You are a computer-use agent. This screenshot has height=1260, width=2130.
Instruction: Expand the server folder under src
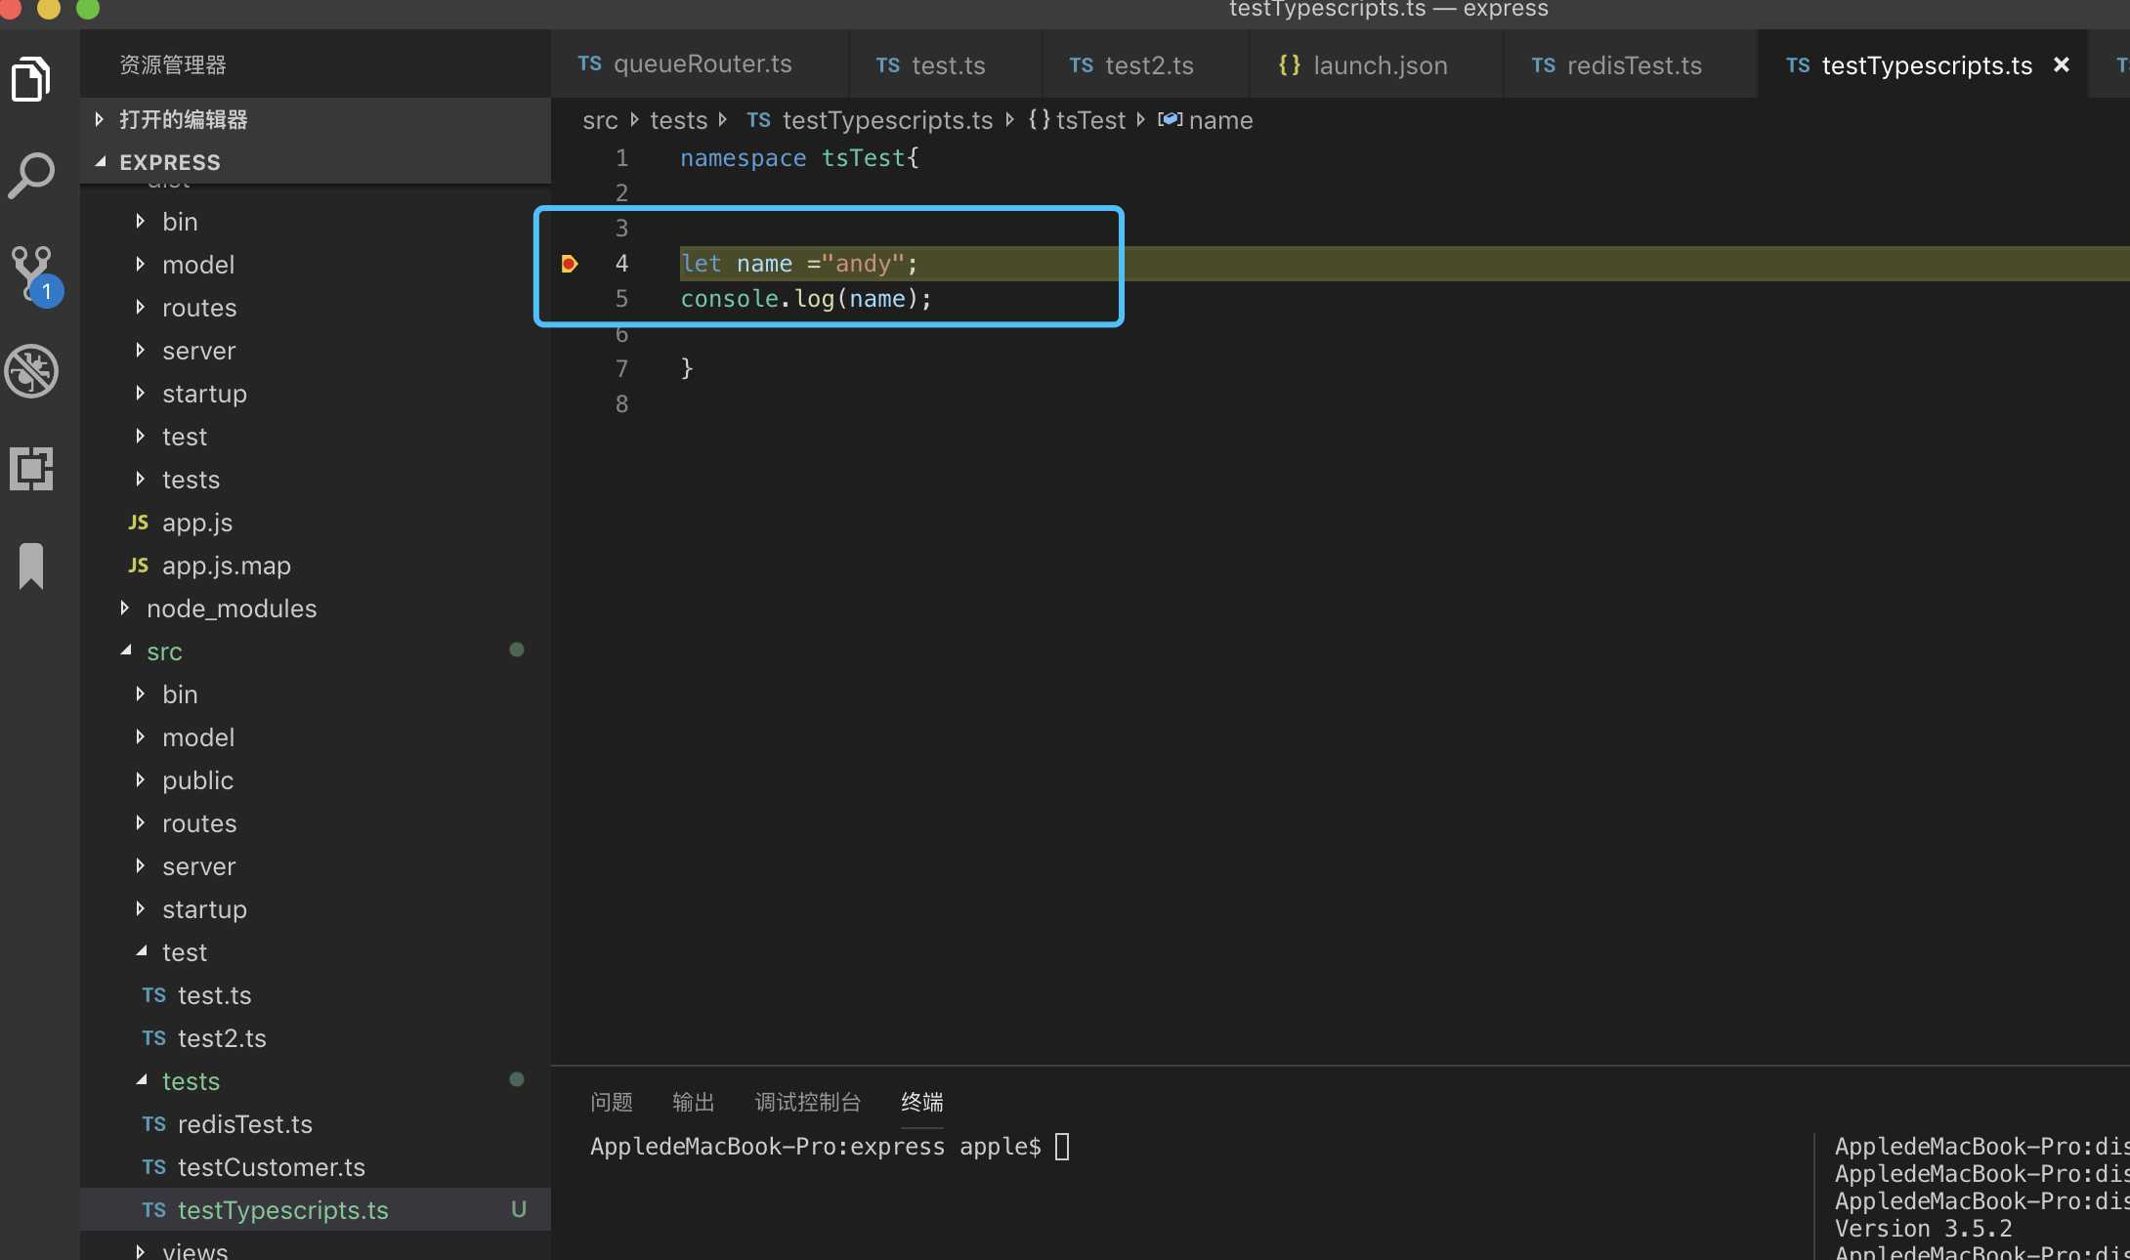click(316, 866)
